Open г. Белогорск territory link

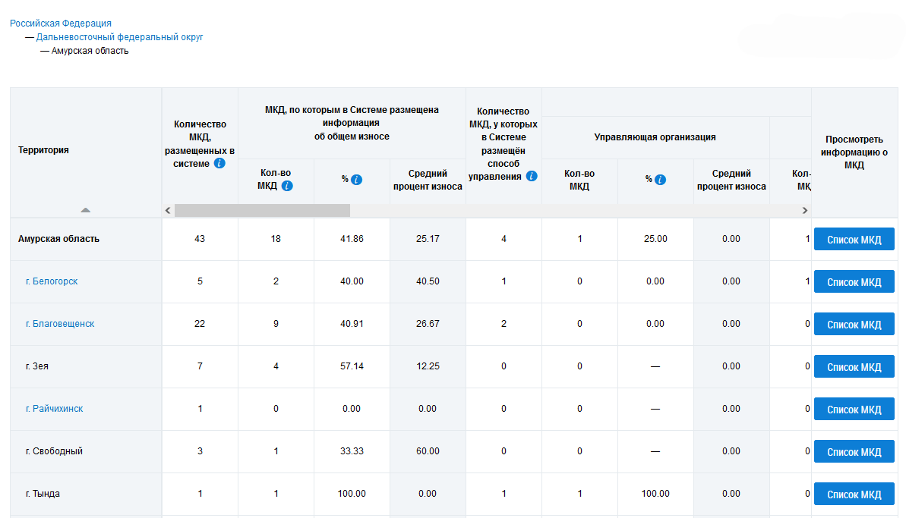pyautogui.click(x=52, y=281)
